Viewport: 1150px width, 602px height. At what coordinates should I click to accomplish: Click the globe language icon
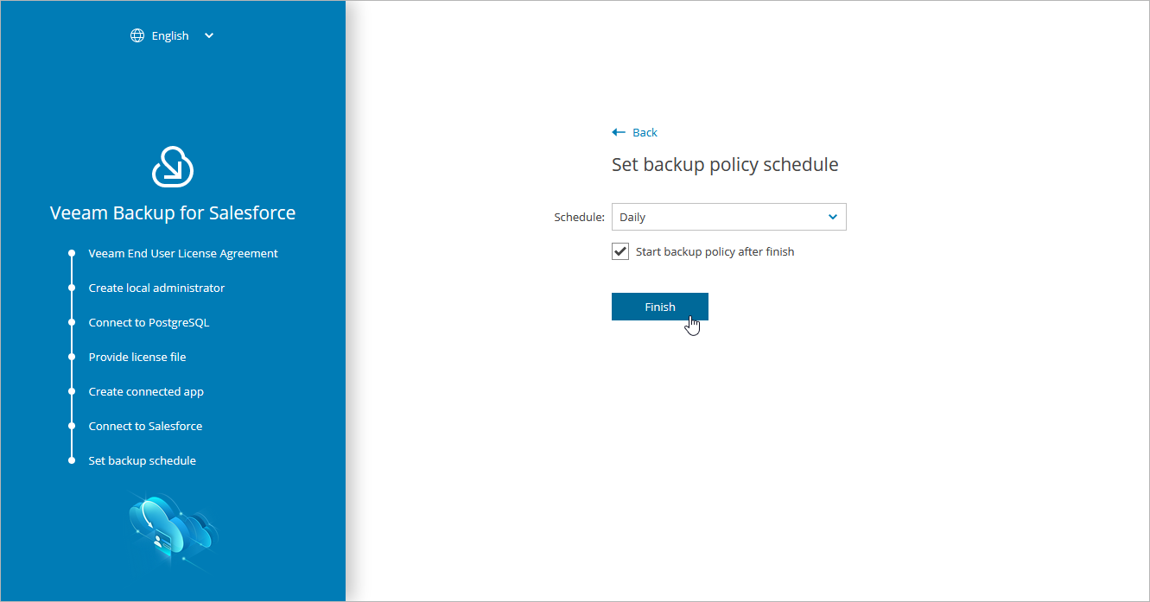[x=137, y=35]
